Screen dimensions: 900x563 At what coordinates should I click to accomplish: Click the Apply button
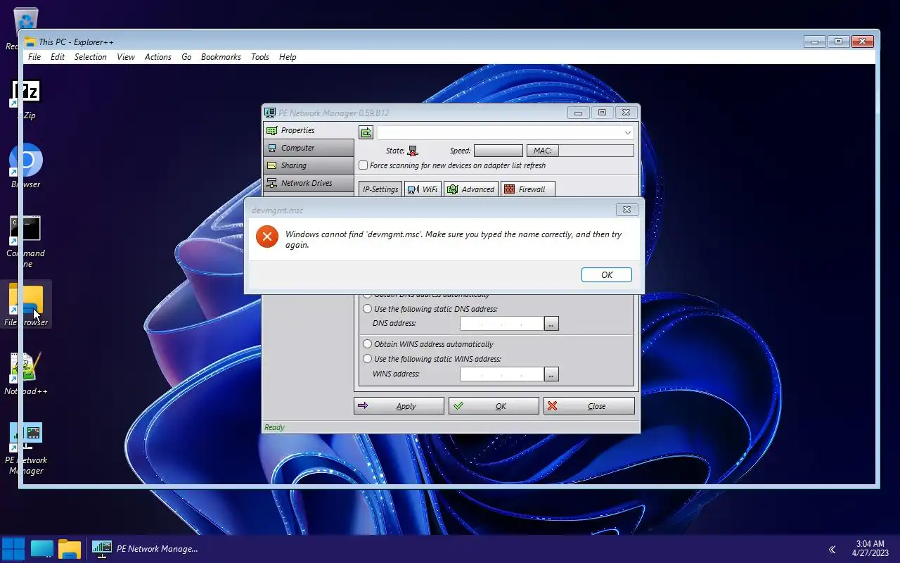399,406
